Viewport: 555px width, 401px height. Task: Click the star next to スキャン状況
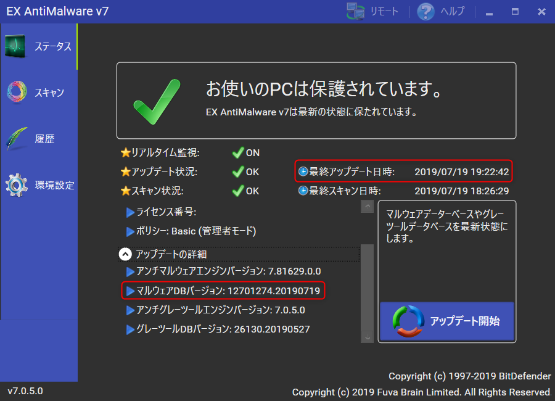[125, 191]
